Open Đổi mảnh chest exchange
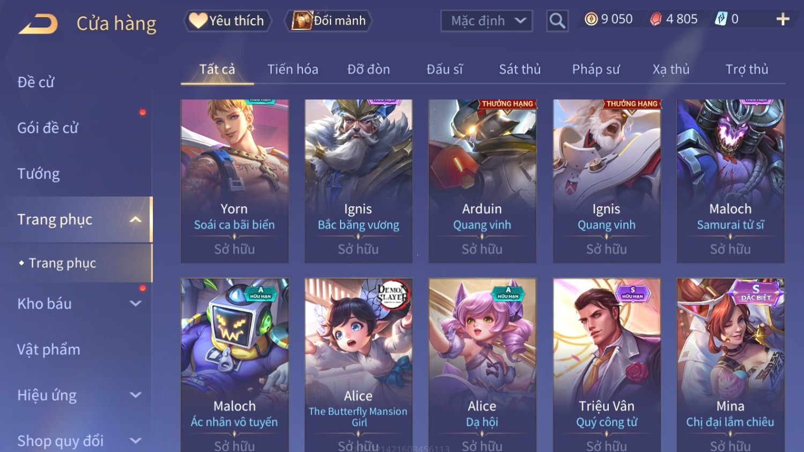This screenshot has height=452, width=804. pos(328,21)
